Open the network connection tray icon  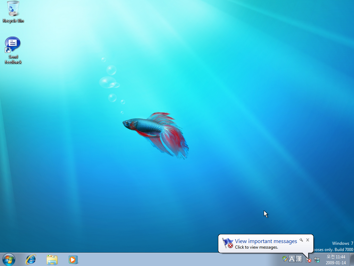click(317, 260)
